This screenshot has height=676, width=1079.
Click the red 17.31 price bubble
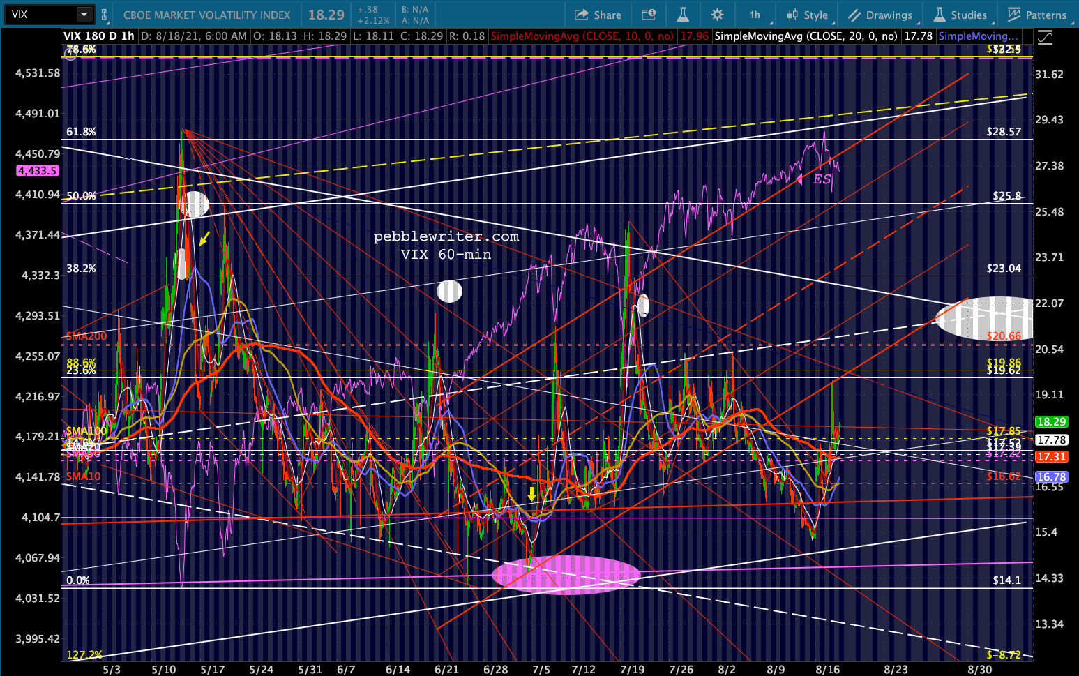[1051, 456]
